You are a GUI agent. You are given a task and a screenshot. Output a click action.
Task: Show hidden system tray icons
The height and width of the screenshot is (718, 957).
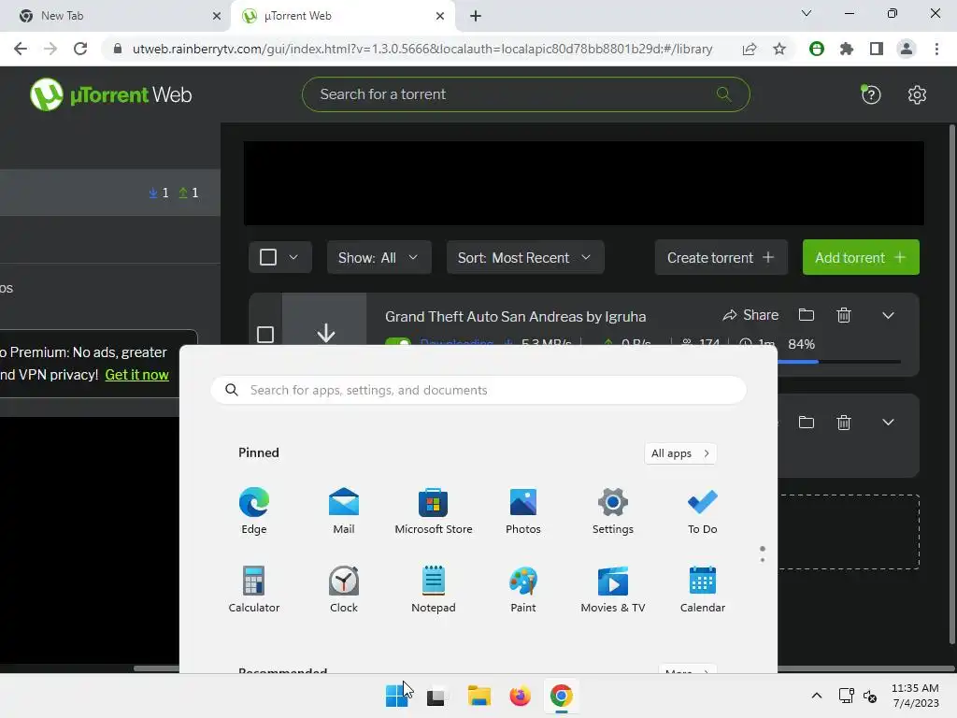pyautogui.click(x=817, y=696)
